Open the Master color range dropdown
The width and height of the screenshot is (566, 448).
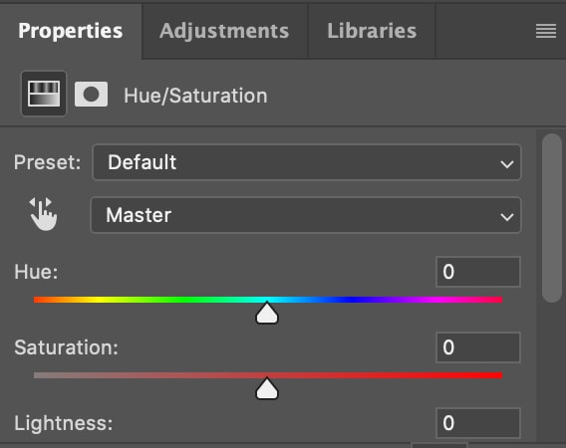point(306,215)
